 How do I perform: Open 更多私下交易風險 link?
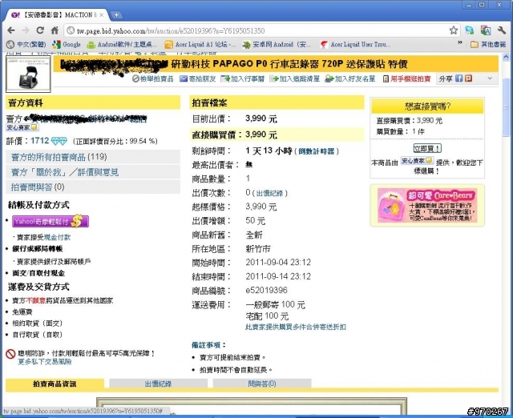(45, 361)
